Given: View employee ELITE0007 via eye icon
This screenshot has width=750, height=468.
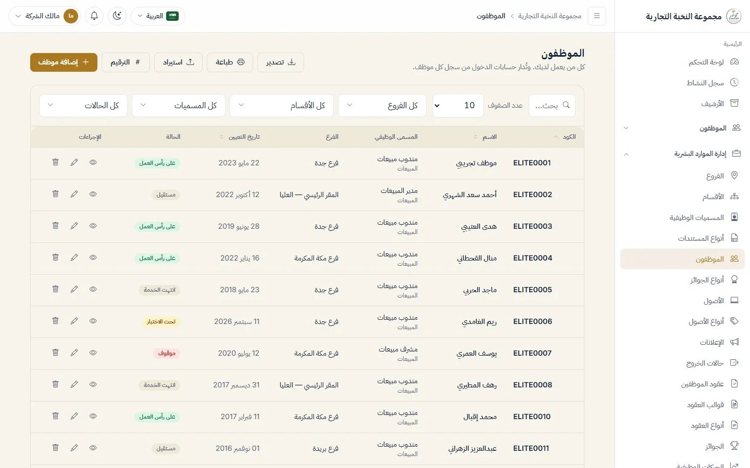Looking at the screenshot, I should pyautogui.click(x=93, y=353).
